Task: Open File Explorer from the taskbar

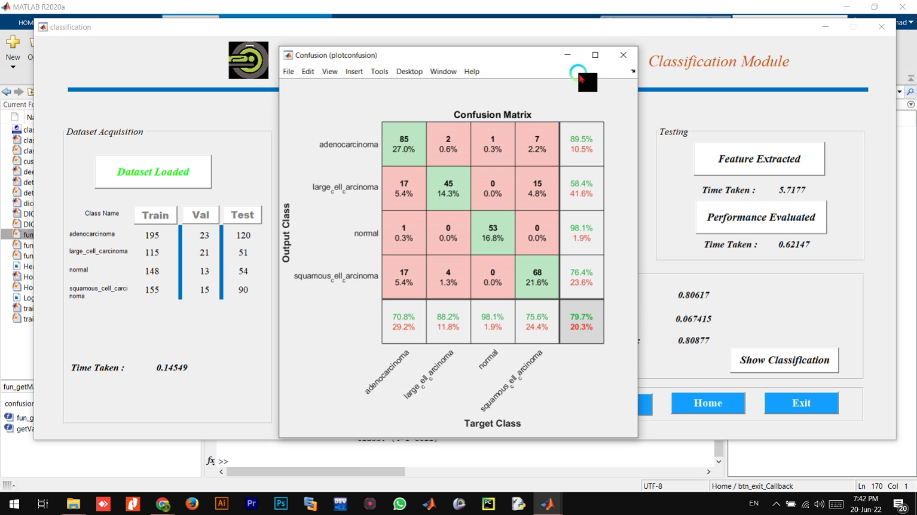Action: [73, 504]
